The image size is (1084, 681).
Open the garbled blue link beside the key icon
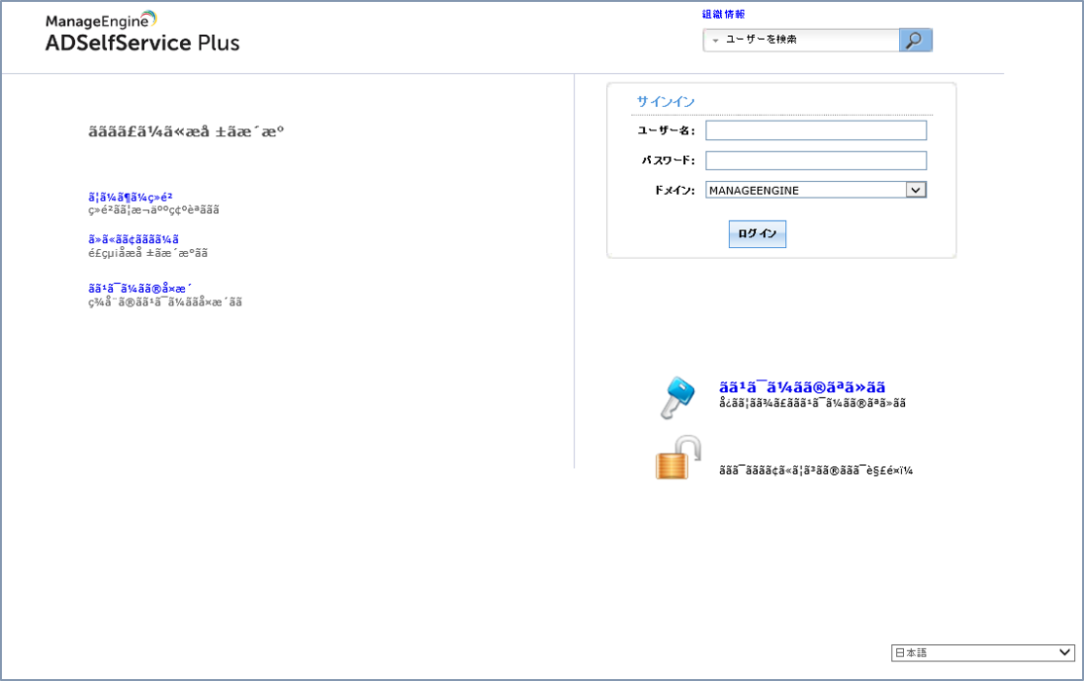pos(802,387)
